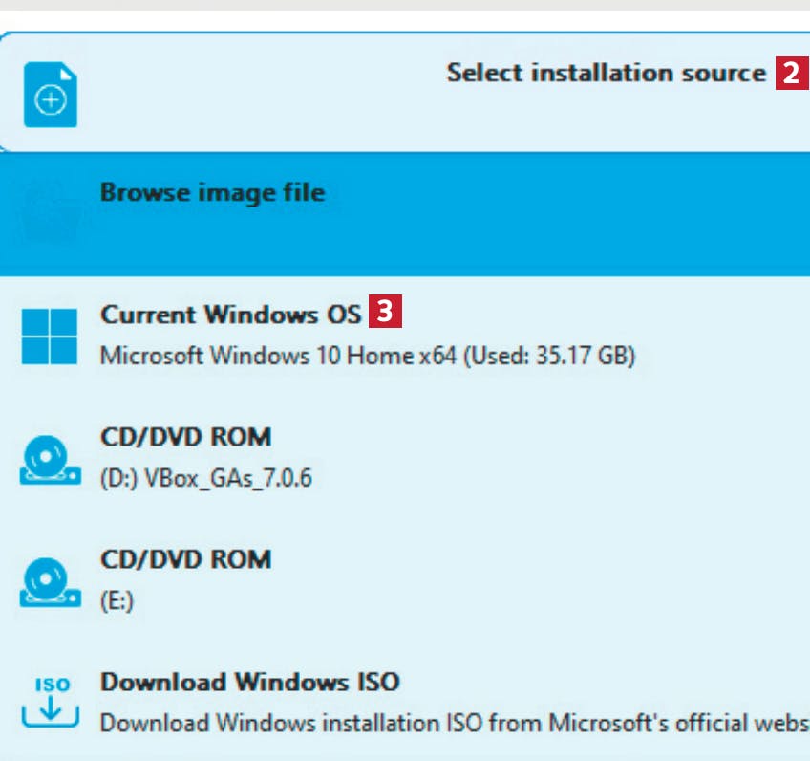Pick Microsoft Windows 10 Home x64 description
This screenshot has height=761, width=810.
pos(368,356)
